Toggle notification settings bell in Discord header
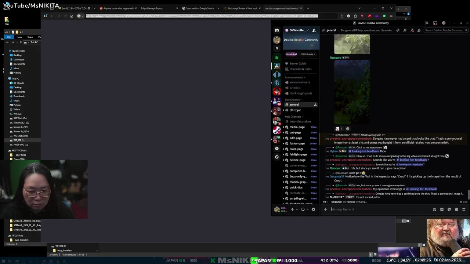470x264 pixels. [405, 30]
